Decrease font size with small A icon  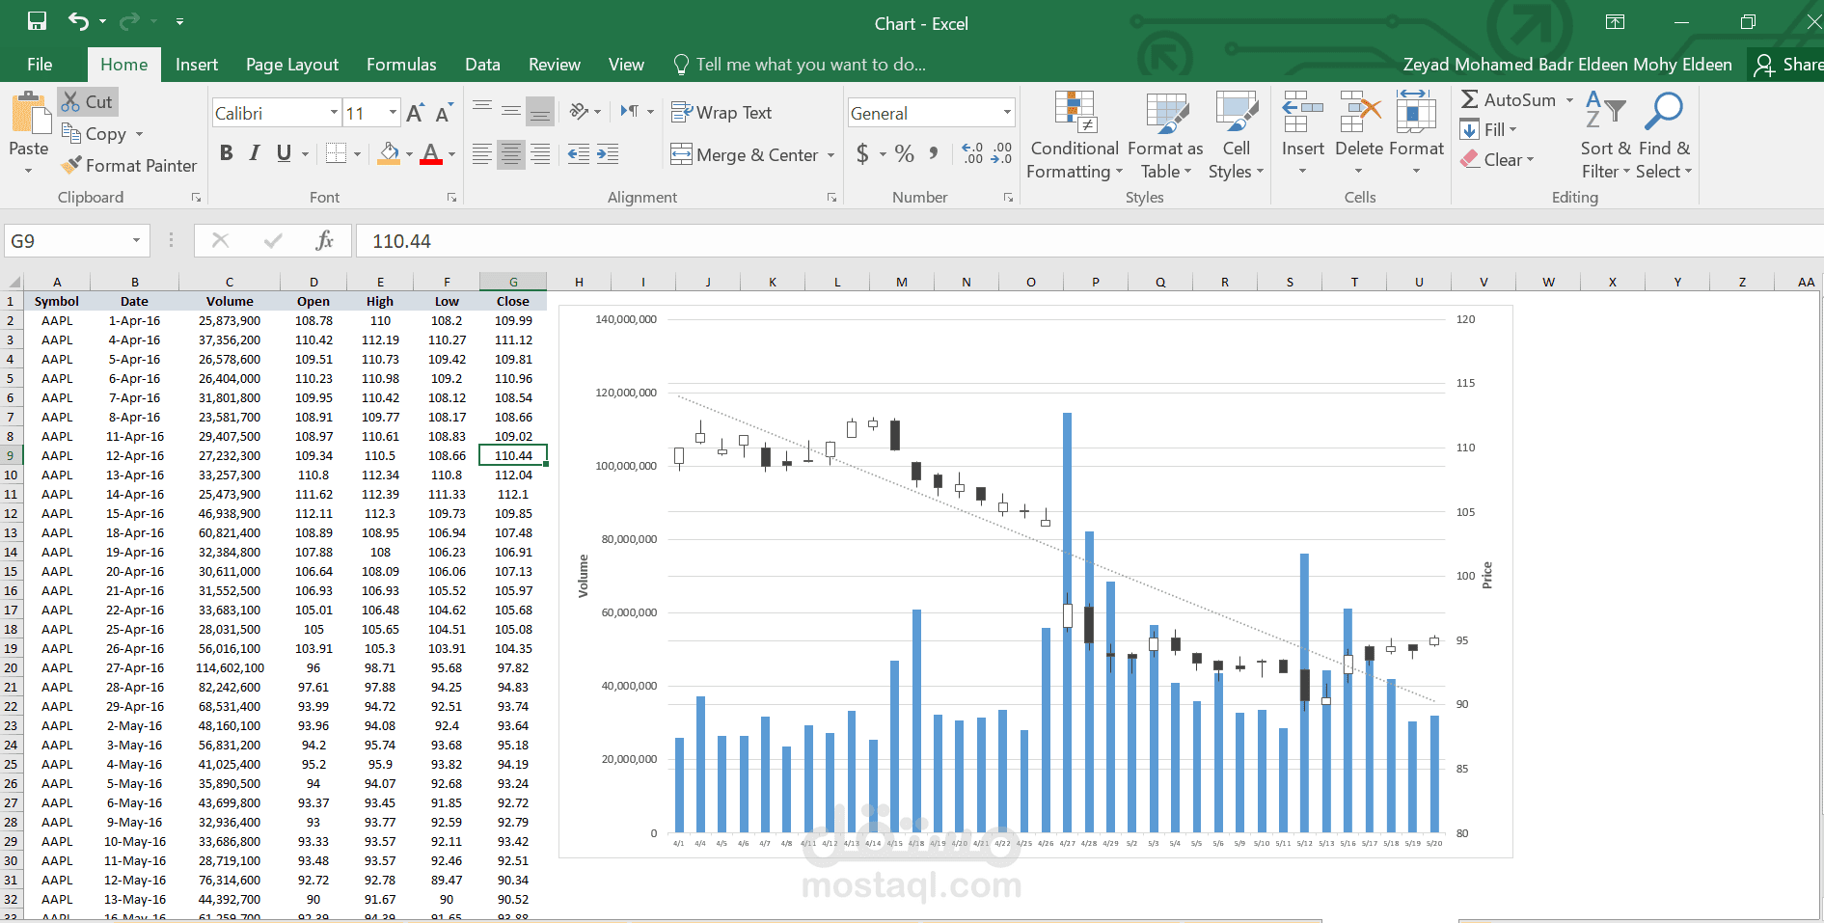pyautogui.click(x=444, y=113)
